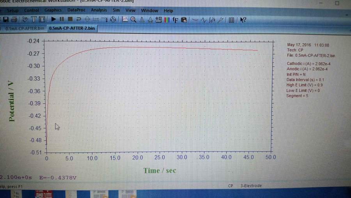Click the Zero Current circle icon
The height and width of the screenshot is (198, 351).
tap(87, 19)
